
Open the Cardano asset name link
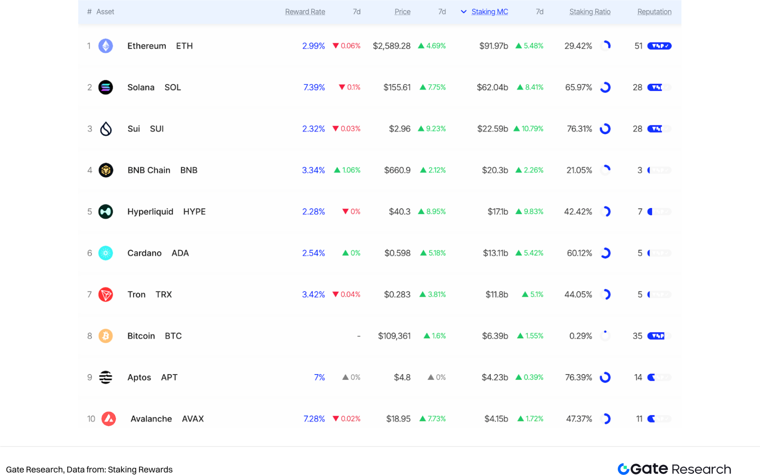tap(144, 253)
